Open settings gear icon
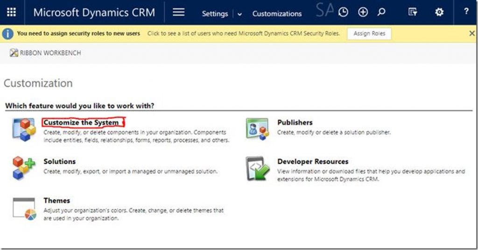Screen dimensions: 478x250 439,13
